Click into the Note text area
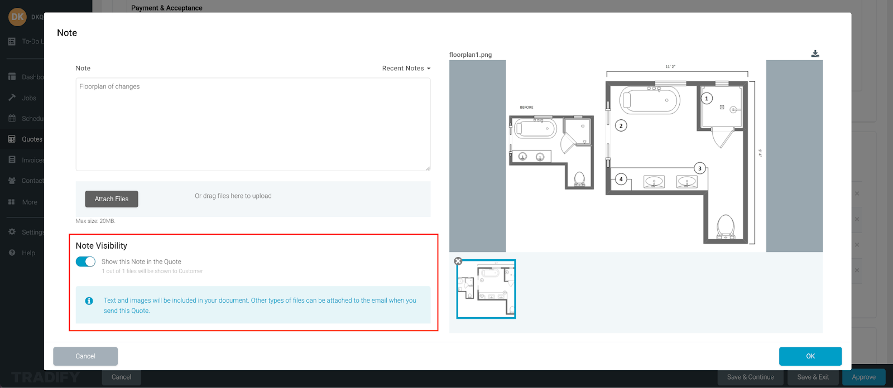Image resolution: width=893 pixels, height=388 pixels. (x=253, y=124)
